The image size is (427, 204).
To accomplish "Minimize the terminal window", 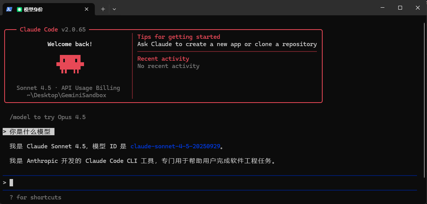I will click(x=382, y=8).
